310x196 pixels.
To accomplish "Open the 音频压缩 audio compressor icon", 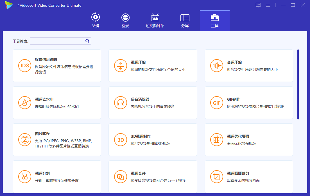I will click(217, 66).
